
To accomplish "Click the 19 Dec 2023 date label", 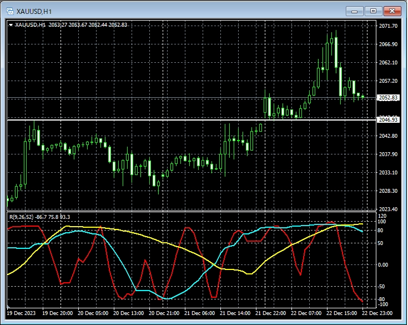I will (22, 313).
